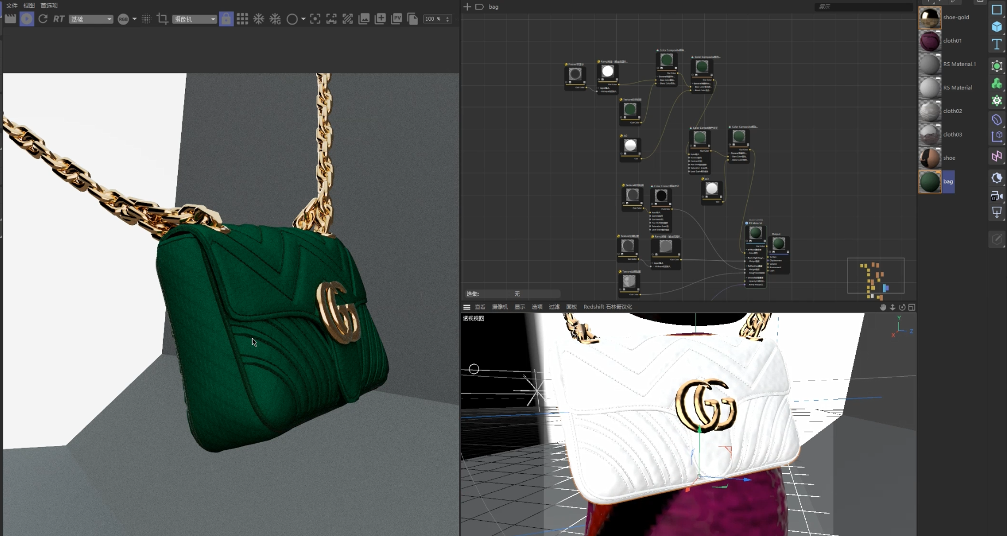Click the node search input field

(863, 7)
